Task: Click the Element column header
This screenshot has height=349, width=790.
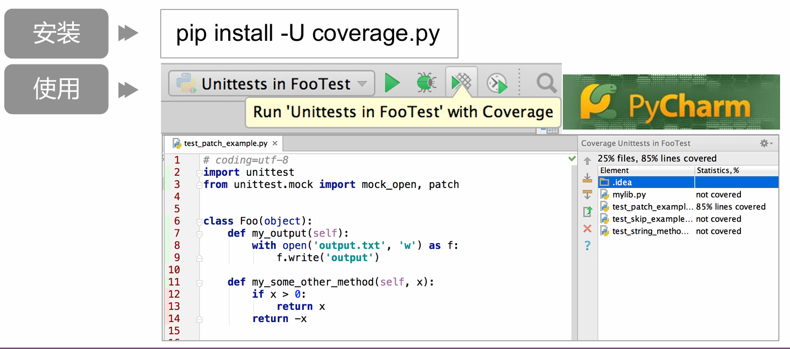Action: pos(646,170)
